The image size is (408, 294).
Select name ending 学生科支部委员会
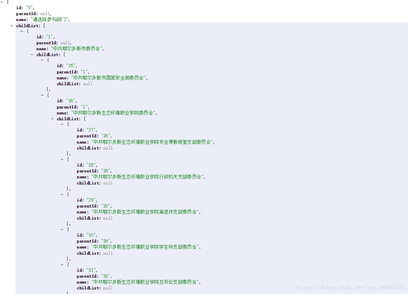[x=146, y=247]
